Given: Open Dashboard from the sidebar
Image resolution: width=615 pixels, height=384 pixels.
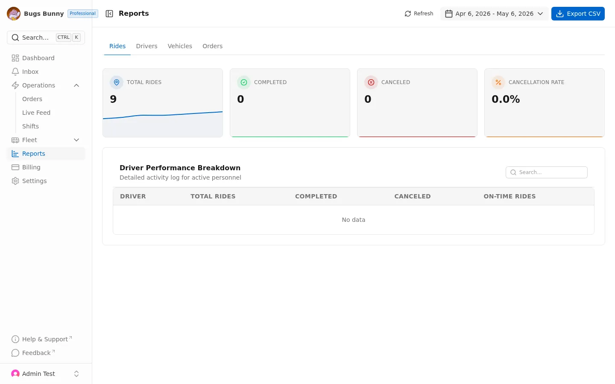Looking at the screenshot, I should pyautogui.click(x=46, y=58).
